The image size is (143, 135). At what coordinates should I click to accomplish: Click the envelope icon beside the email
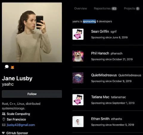click(4, 125)
